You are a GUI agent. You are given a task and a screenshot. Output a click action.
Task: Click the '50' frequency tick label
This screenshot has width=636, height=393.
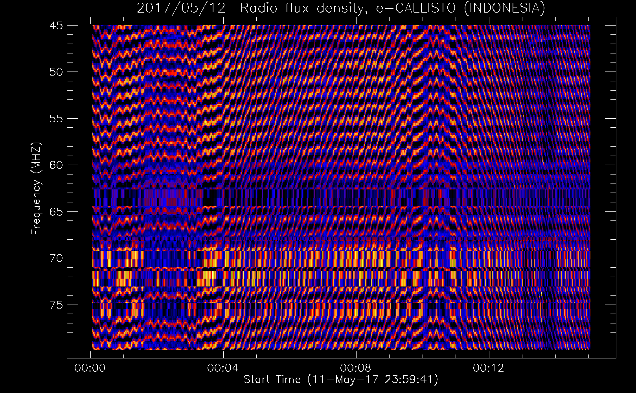click(56, 72)
